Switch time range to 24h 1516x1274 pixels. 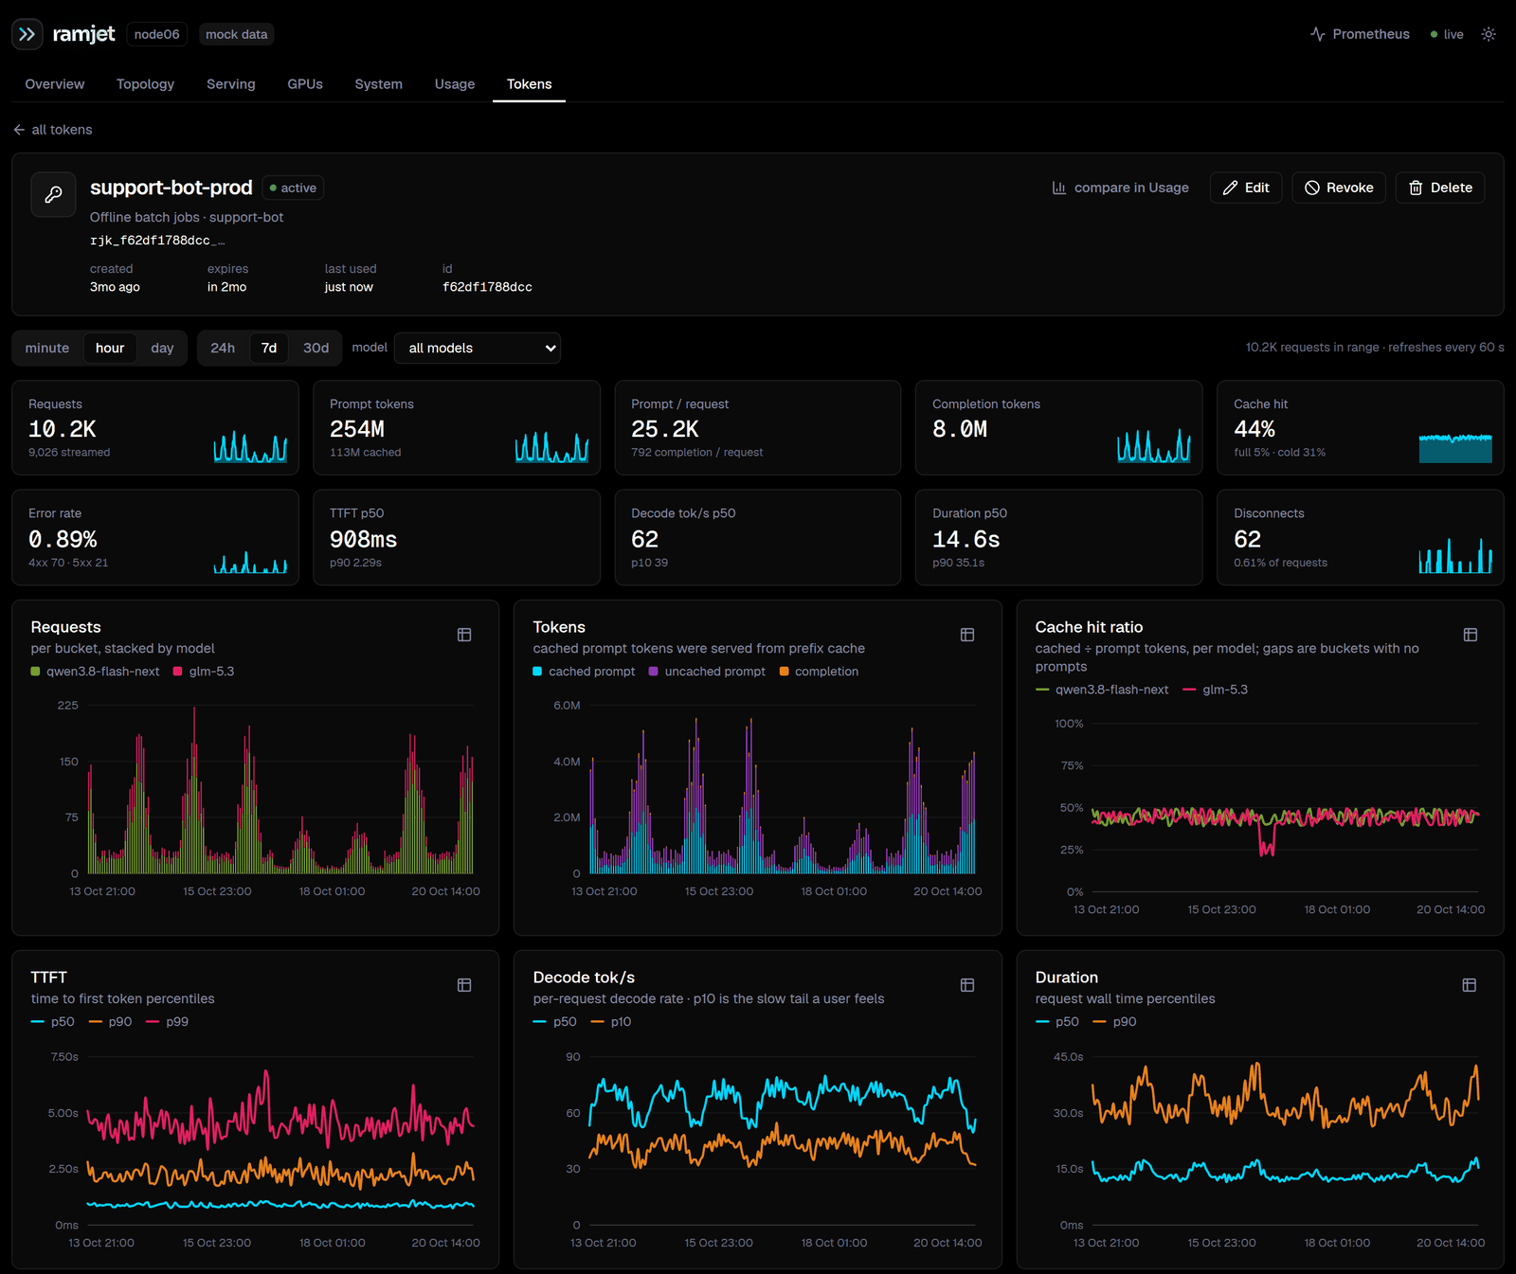(x=223, y=348)
